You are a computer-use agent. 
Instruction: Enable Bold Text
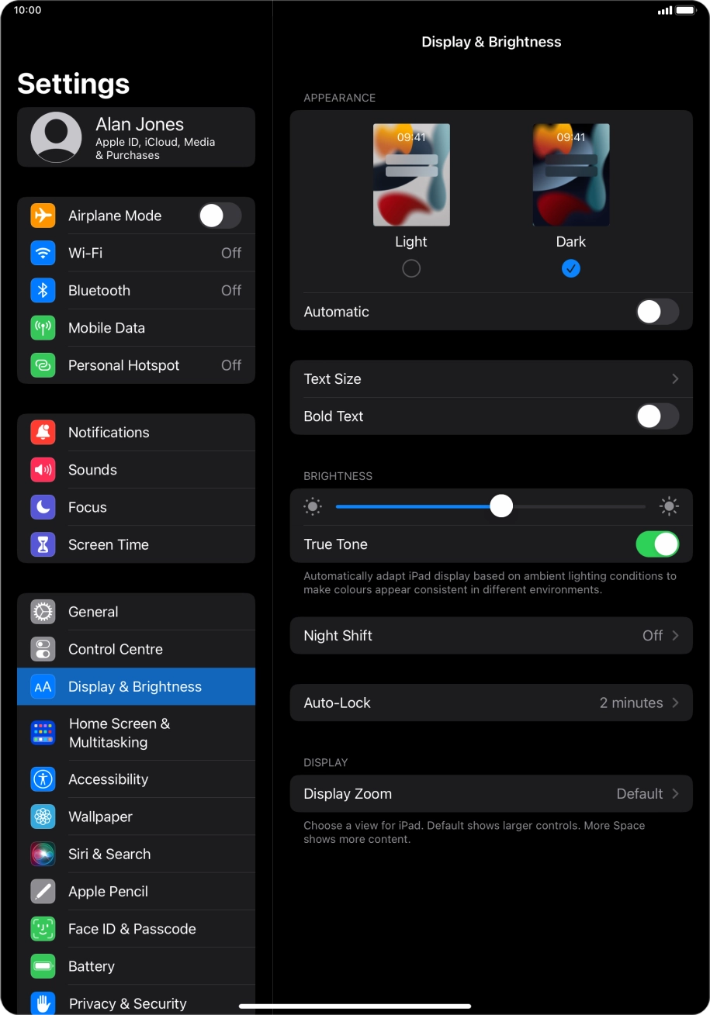(657, 416)
